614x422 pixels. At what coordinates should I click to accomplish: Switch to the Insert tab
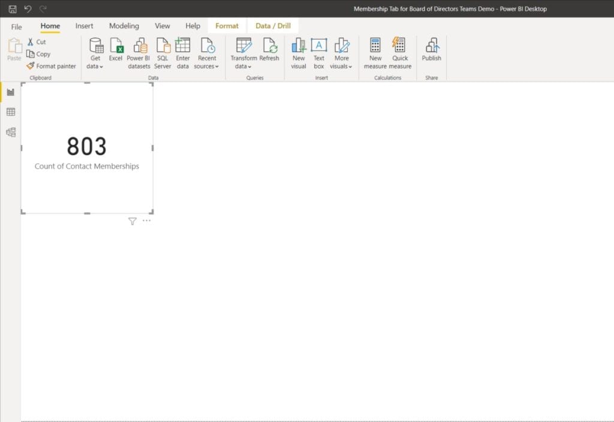pyautogui.click(x=84, y=26)
